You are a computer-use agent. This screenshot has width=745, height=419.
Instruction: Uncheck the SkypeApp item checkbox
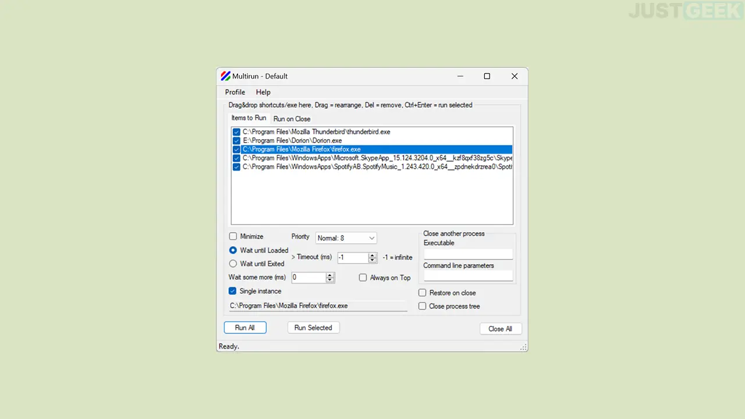(236, 158)
